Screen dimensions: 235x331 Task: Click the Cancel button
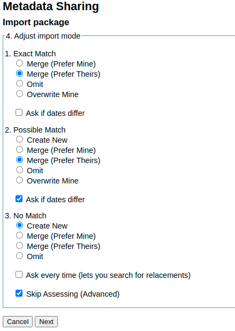(x=18, y=321)
